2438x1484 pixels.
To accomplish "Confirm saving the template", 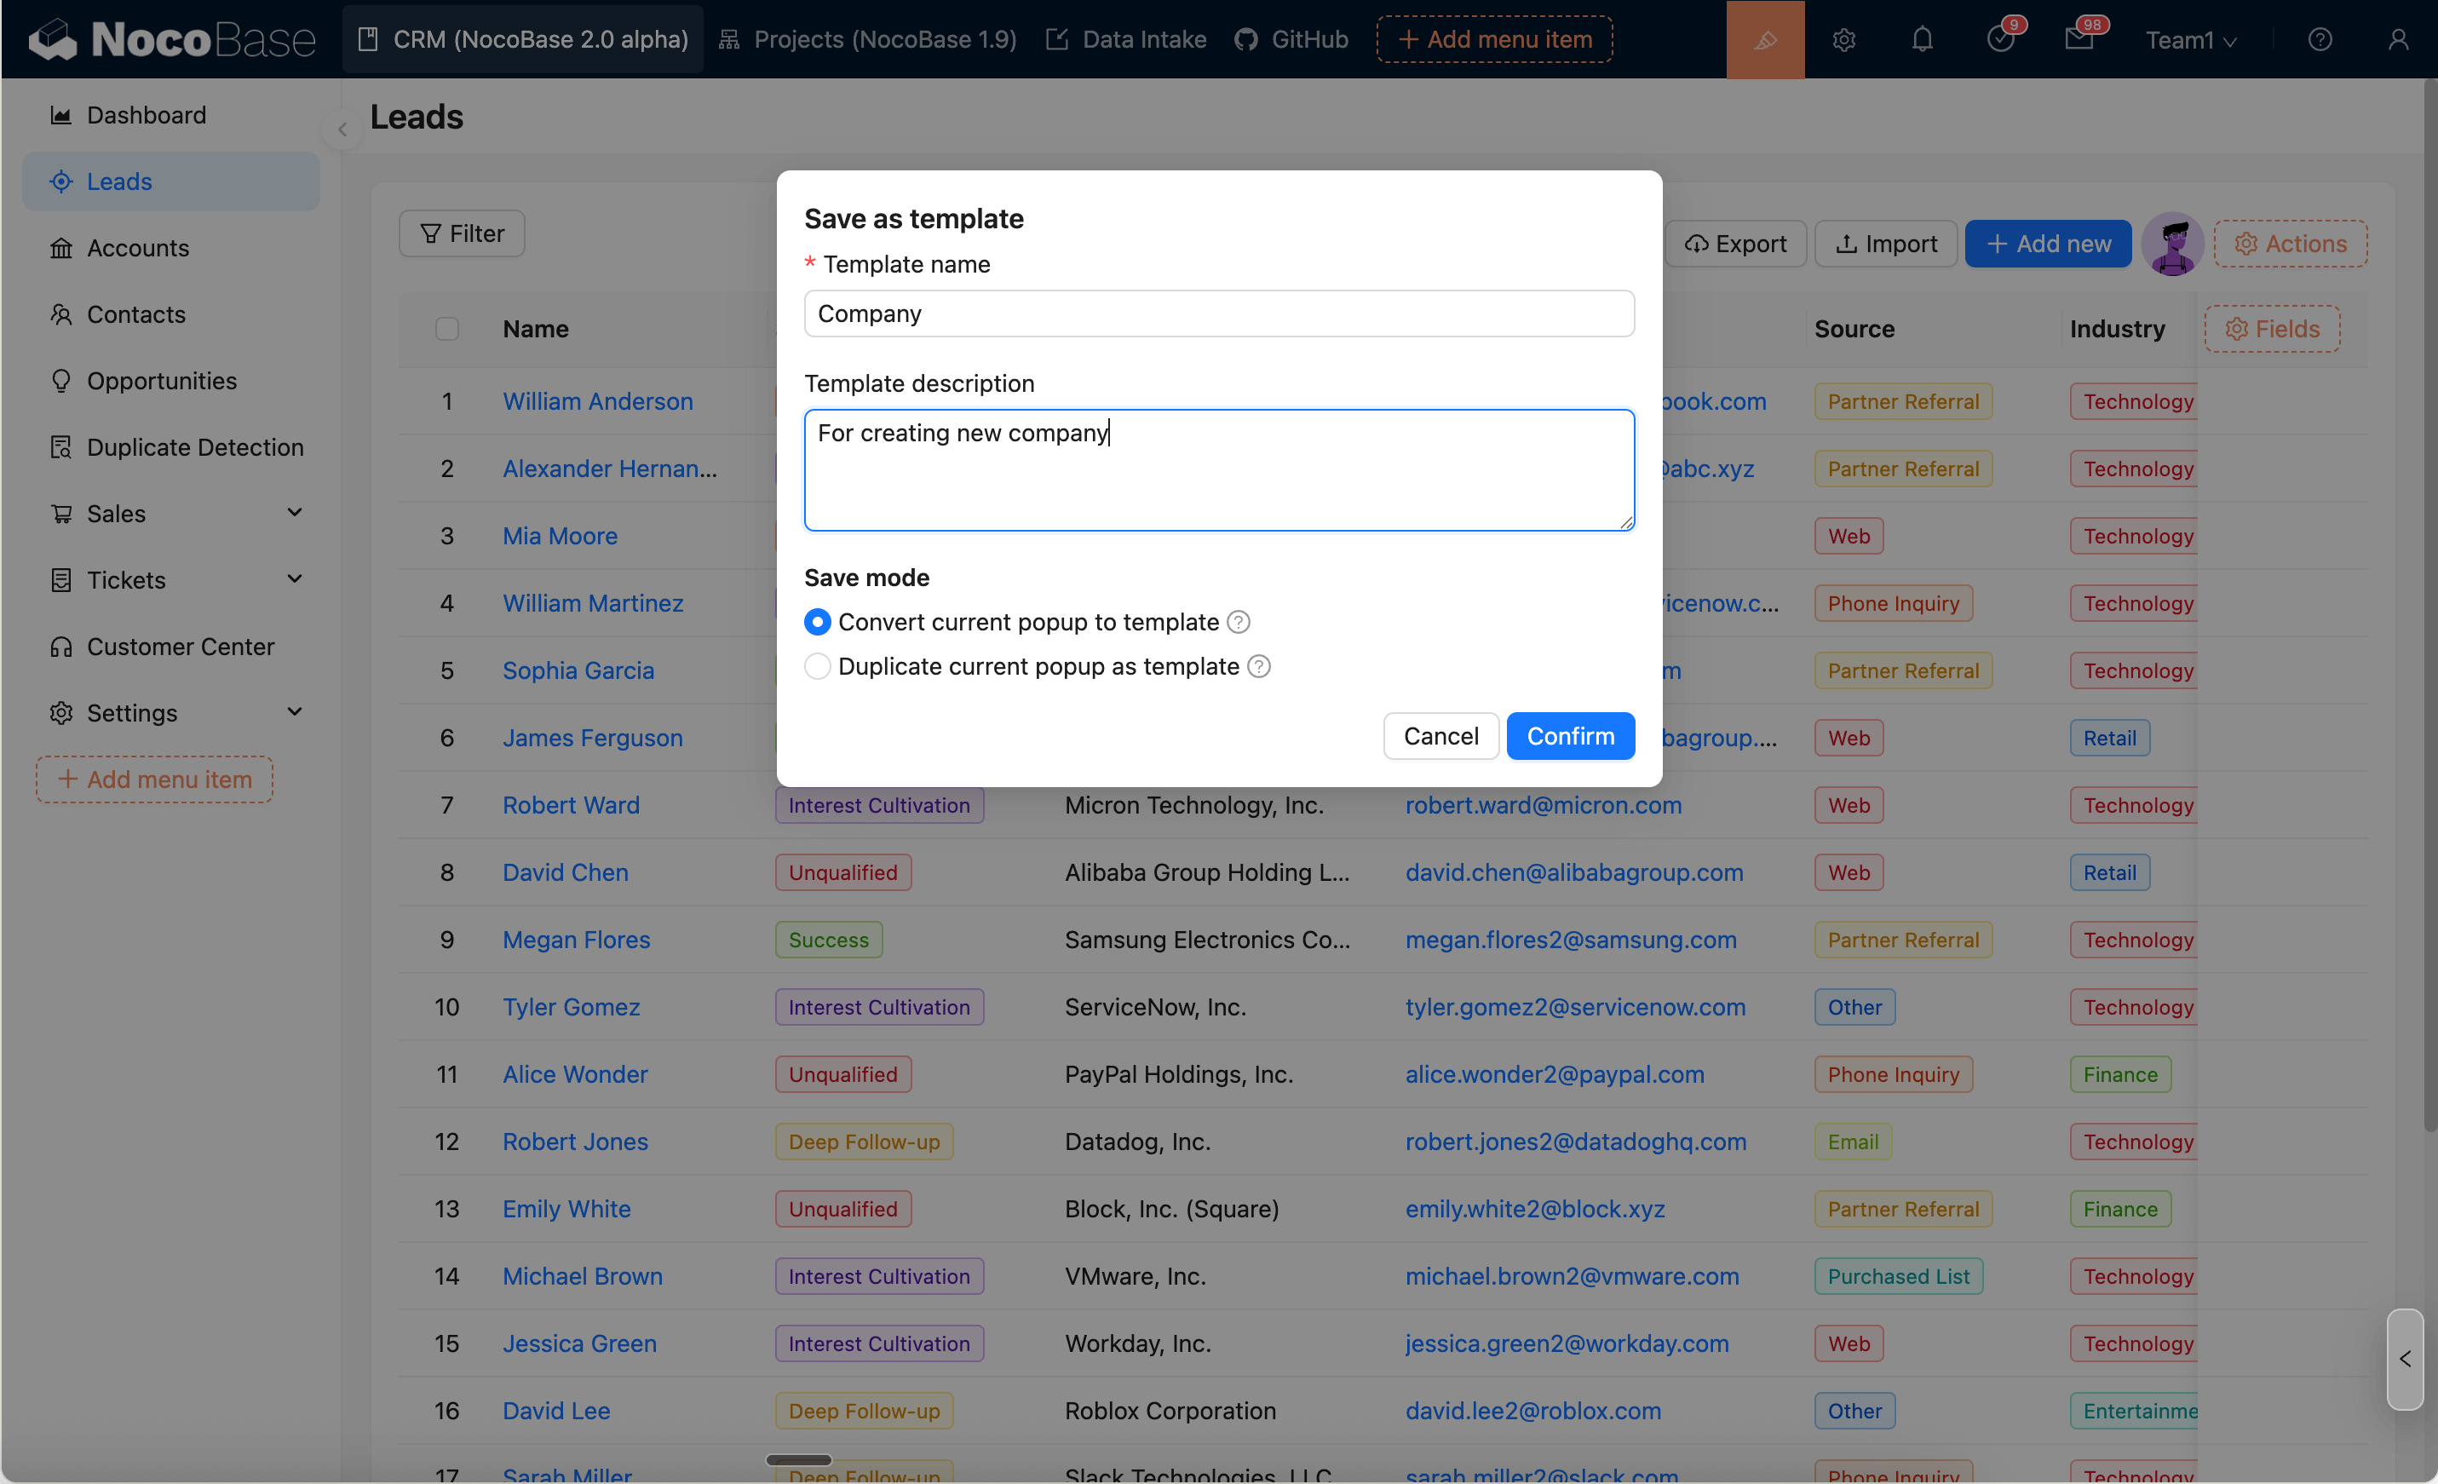I will 1569,736.
